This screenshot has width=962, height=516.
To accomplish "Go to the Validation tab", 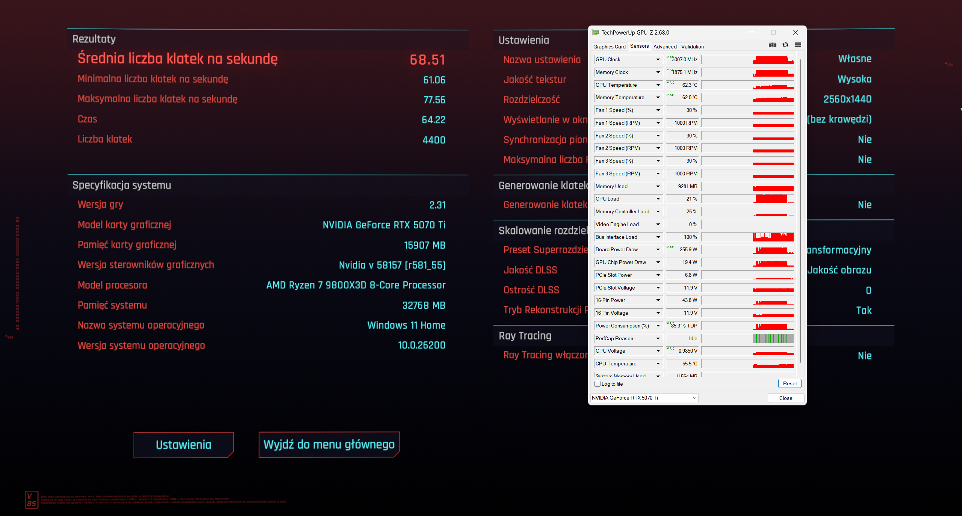I will coord(692,47).
